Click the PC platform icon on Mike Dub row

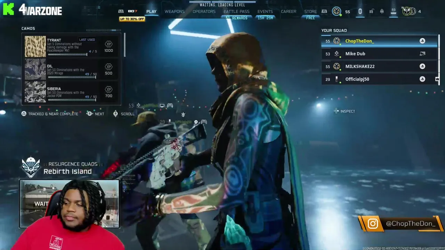coord(422,54)
